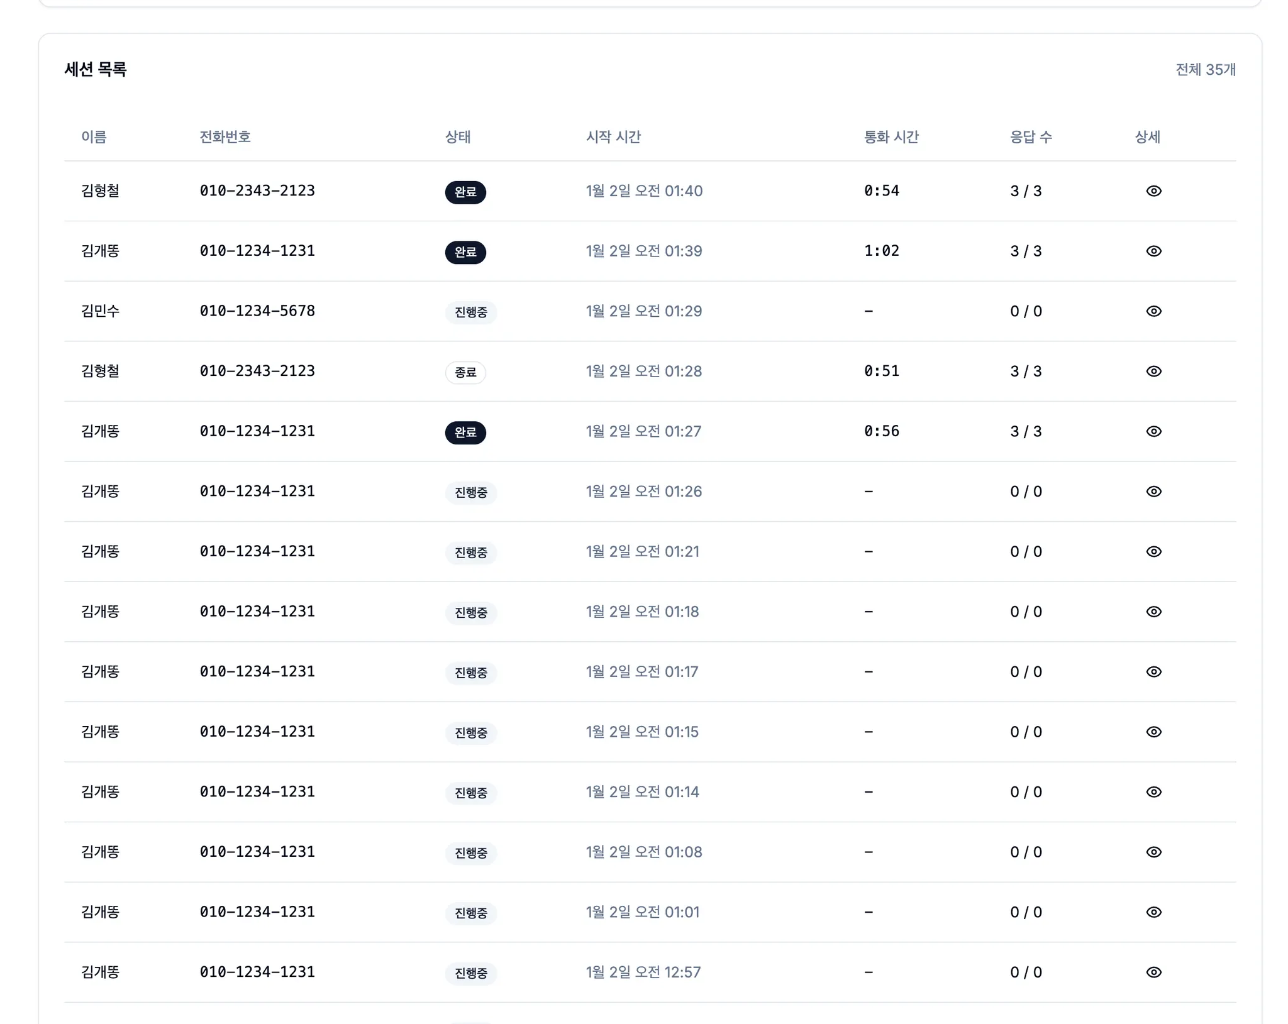This screenshot has width=1288, height=1024.
Task: Select phone number 010-1234-5678
Action: (x=257, y=311)
